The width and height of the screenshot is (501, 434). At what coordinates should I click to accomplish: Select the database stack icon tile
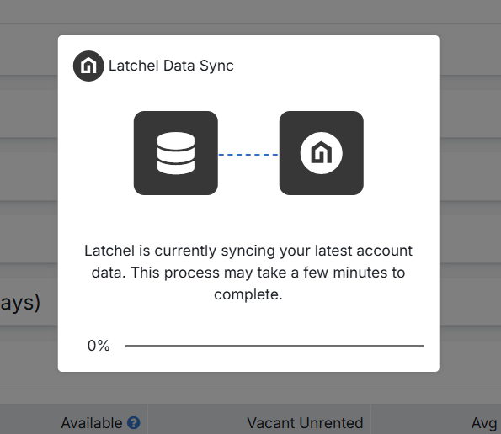point(176,153)
